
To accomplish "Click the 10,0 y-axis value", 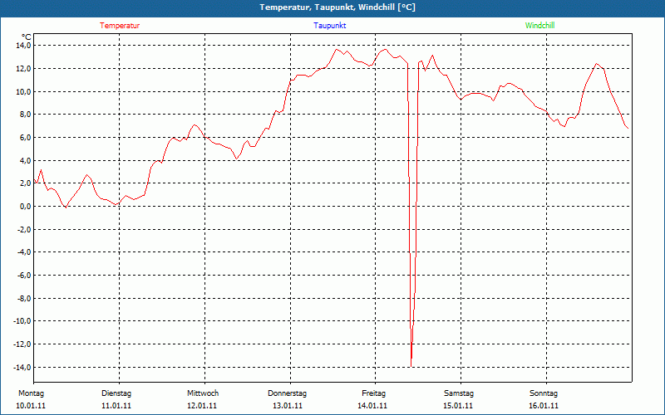I will click(x=23, y=91).
